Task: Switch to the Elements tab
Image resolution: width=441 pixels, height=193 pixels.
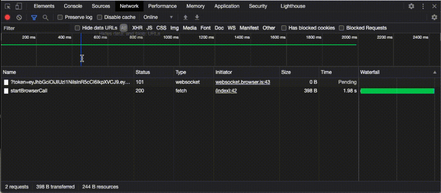Action: (x=44, y=6)
